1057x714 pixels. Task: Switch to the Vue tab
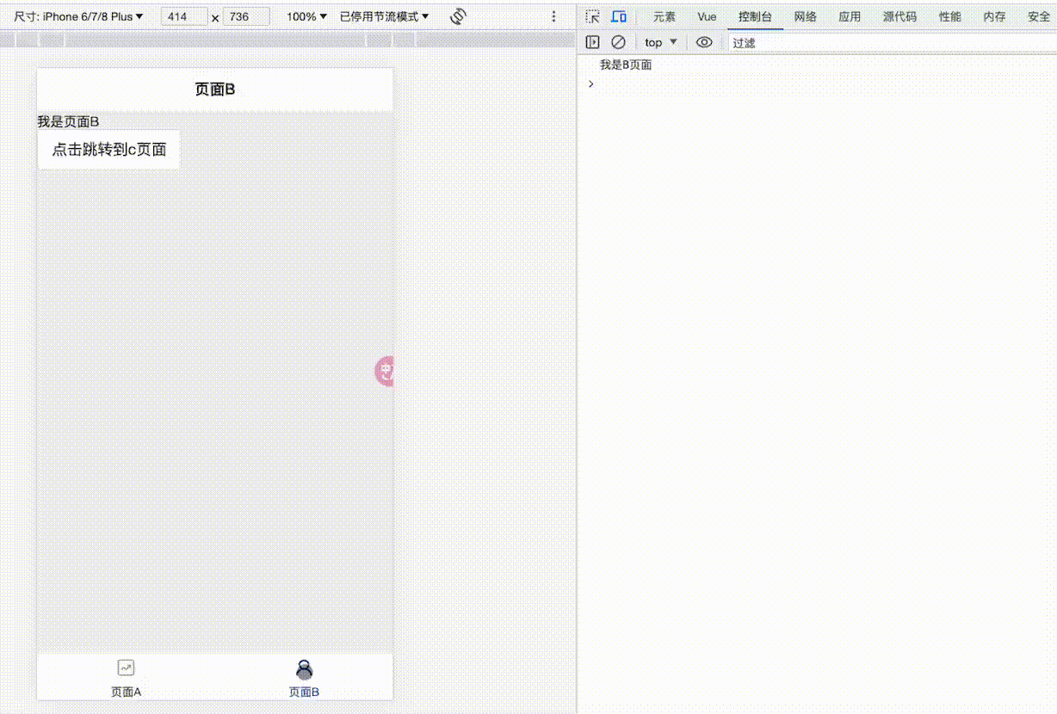click(x=707, y=16)
